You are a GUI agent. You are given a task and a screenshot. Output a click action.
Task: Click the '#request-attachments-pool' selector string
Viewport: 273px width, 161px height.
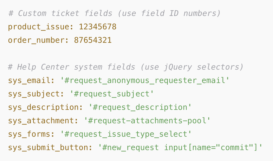coord(147,120)
